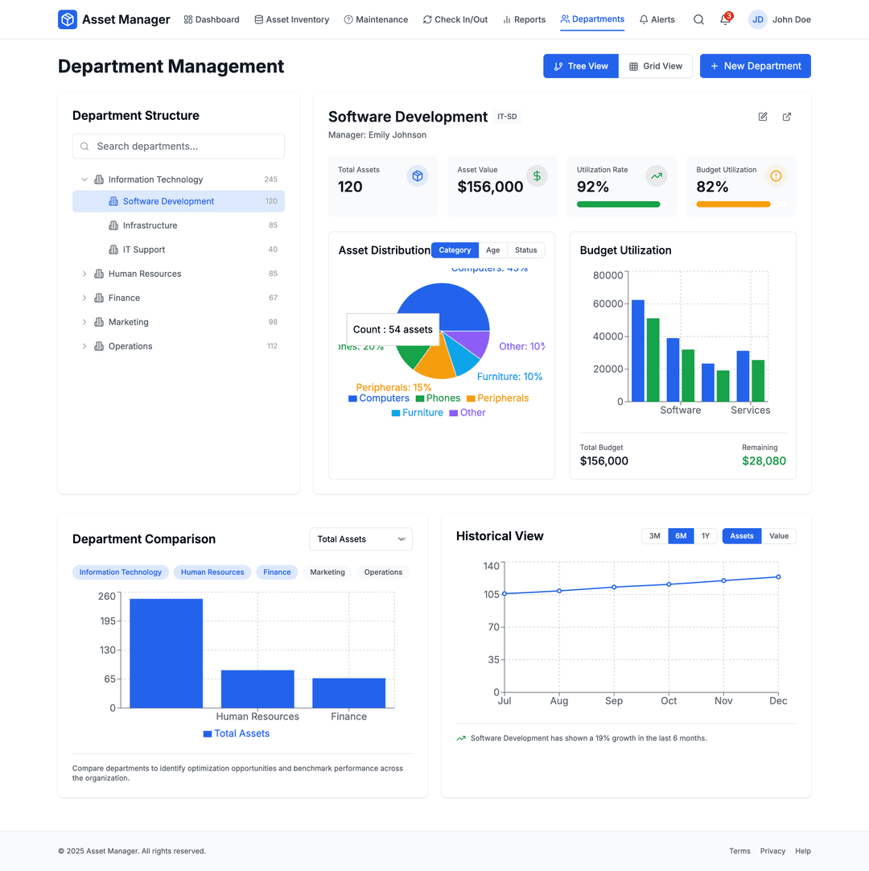Click the warning icon on Budget Utilization card
869x871 pixels.
click(776, 175)
